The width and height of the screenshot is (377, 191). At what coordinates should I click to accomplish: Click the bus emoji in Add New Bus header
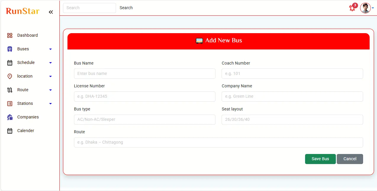tap(199, 41)
